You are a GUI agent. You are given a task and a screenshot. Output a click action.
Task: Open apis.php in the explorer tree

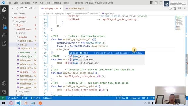[24, 72]
